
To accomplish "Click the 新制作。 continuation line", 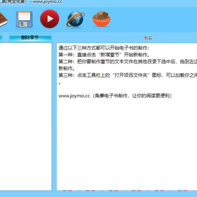I will (x=67, y=68).
